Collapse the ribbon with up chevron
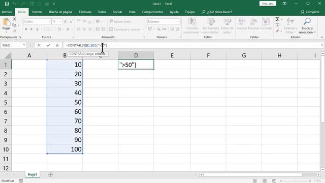 click(321, 37)
